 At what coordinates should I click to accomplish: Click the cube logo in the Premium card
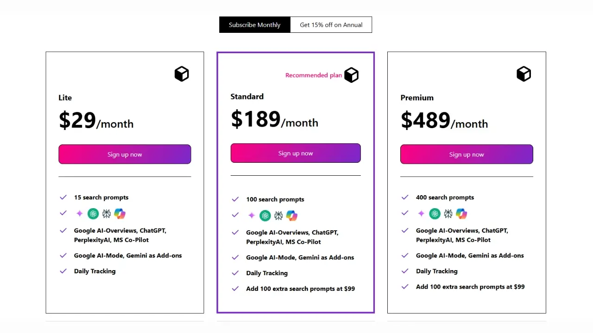(524, 74)
